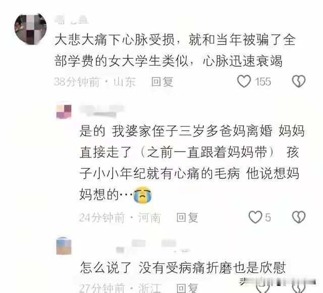Screen dimensions: 323x293
Task: Tap the 155 like count number
Action: (263, 82)
